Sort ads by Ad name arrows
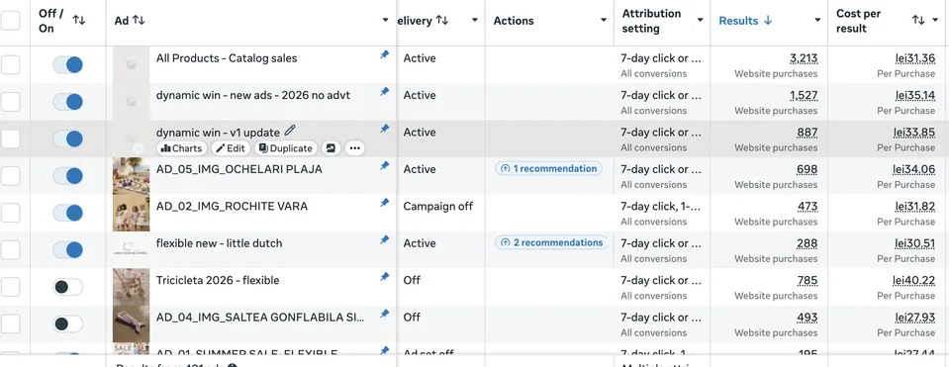The height and width of the screenshot is (367, 949). 140,21
